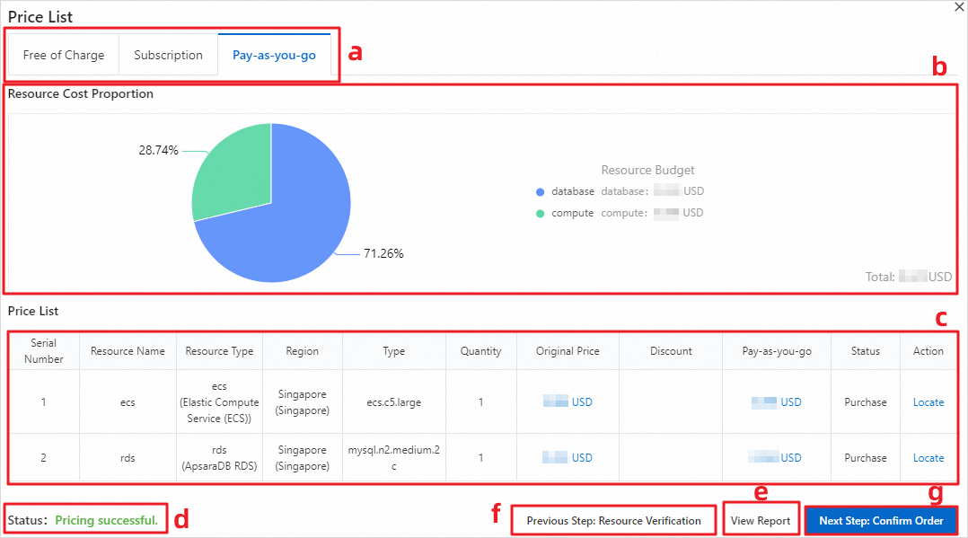Click ecs pay-as-you-go USD value

pos(777,402)
